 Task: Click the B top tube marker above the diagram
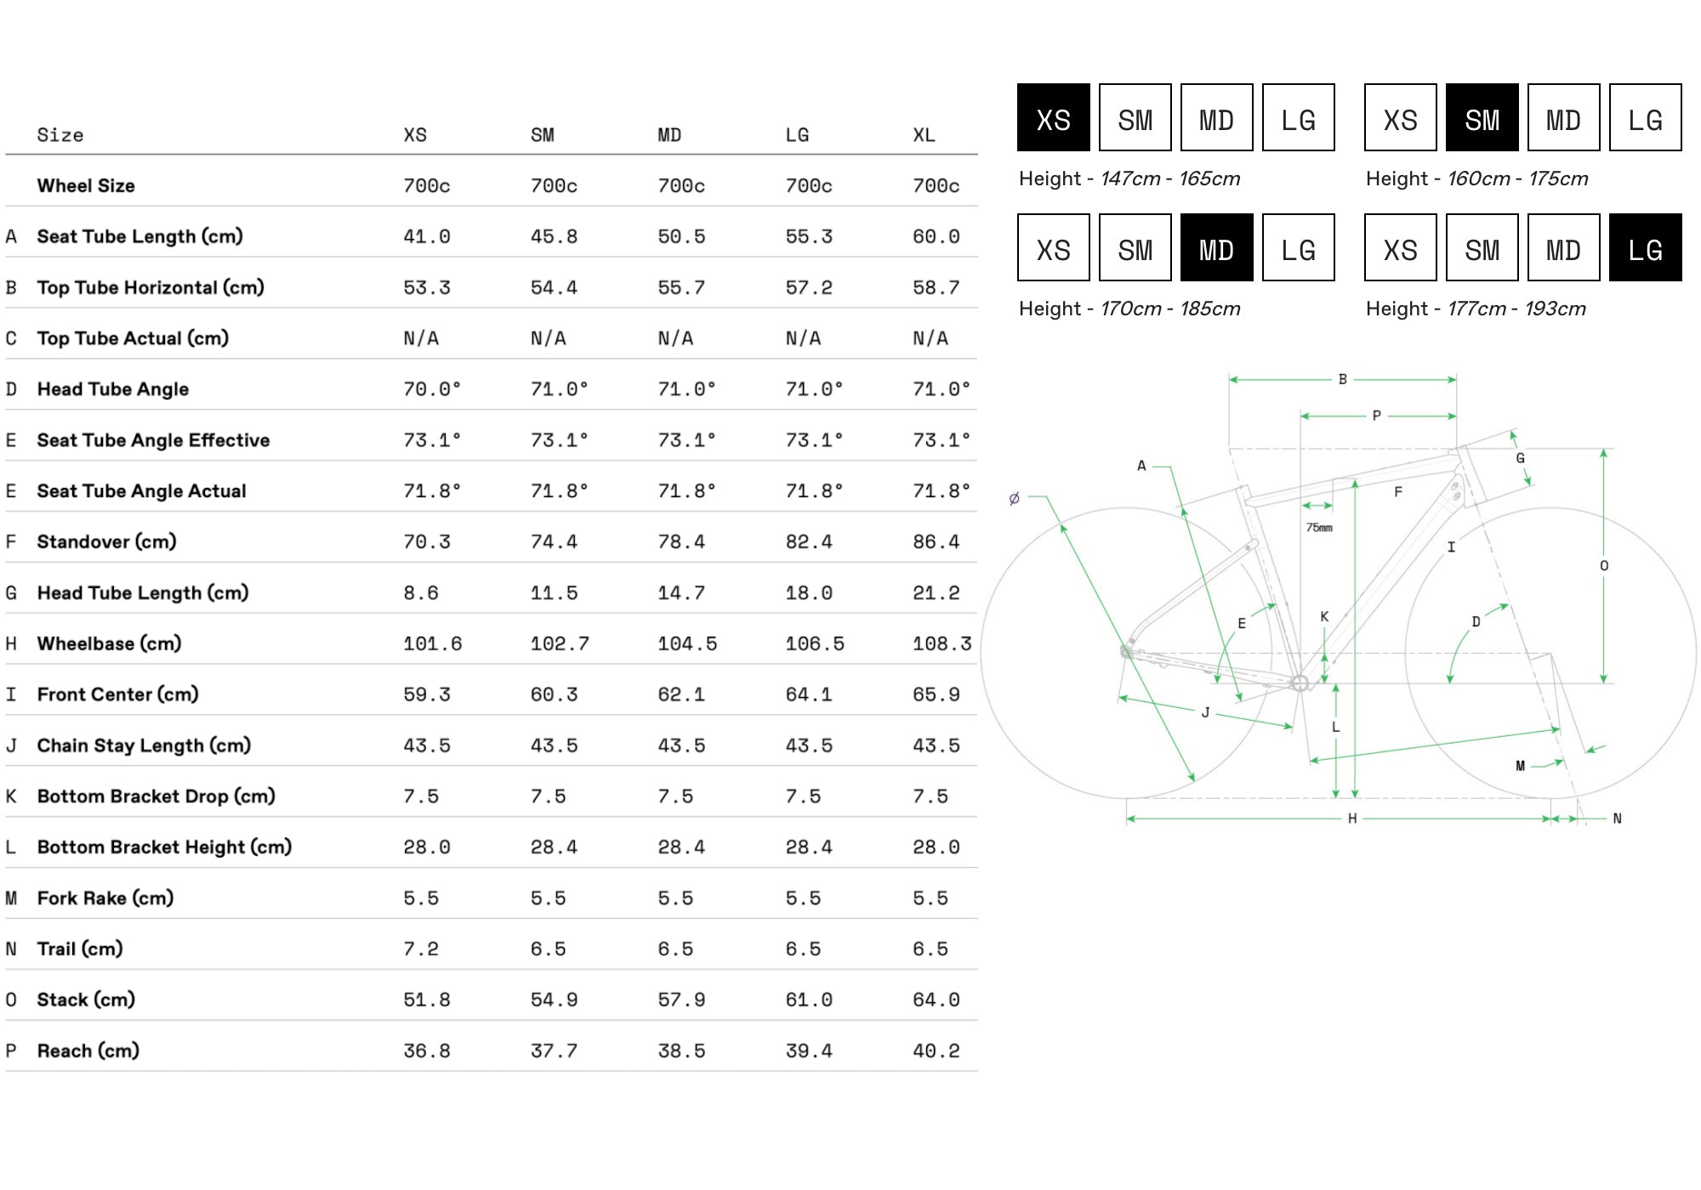coord(1342,379)
